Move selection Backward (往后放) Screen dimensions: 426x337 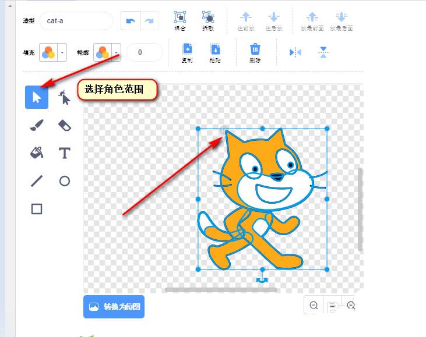(274, 21)
